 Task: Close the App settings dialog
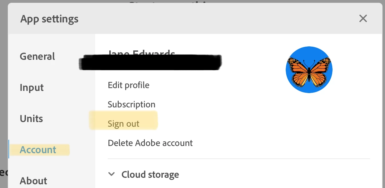(x=363, y=19)
